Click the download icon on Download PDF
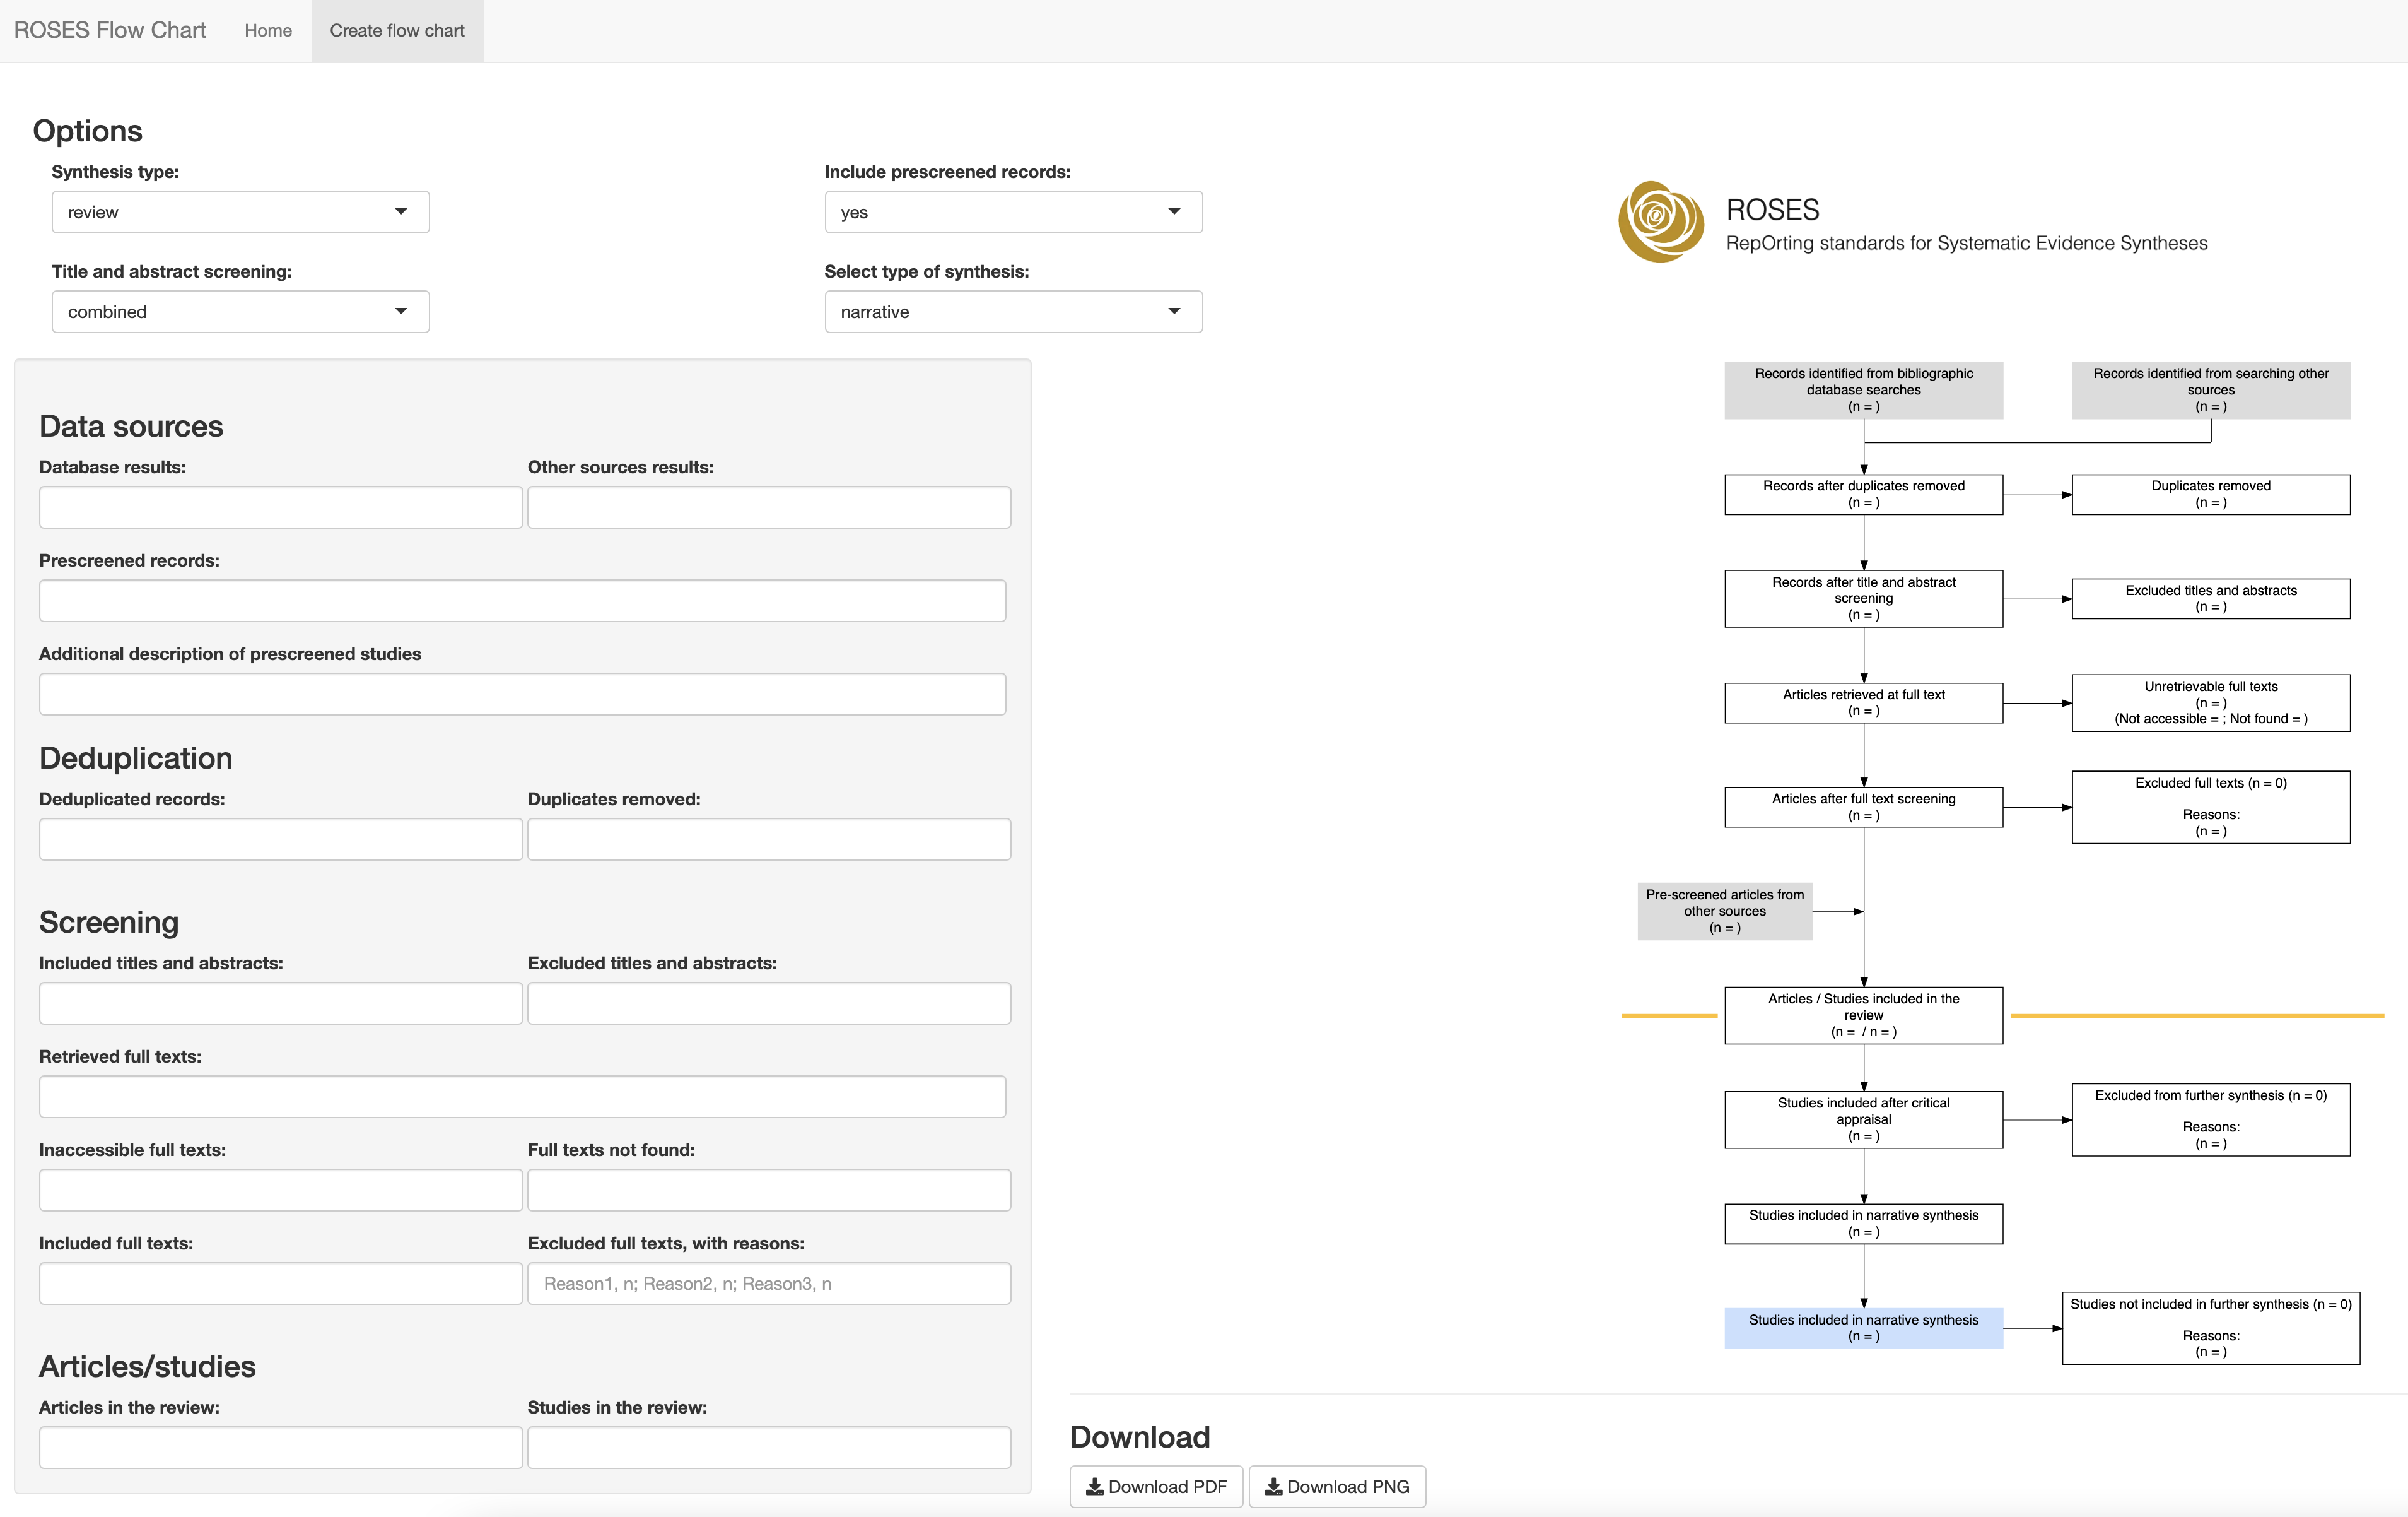The height and width of the screenshot is (1517, 2408). tap(1094, 1487)
